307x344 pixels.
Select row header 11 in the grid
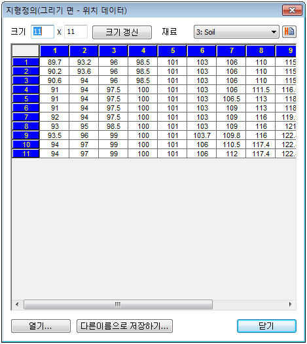pos(26,154)
